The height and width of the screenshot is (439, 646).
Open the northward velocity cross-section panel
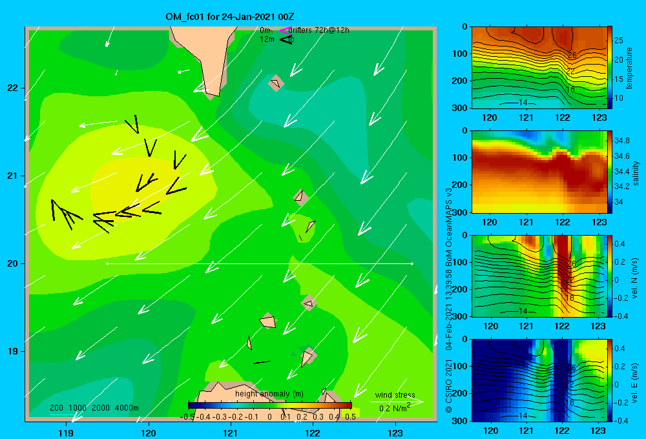[539, 276]
